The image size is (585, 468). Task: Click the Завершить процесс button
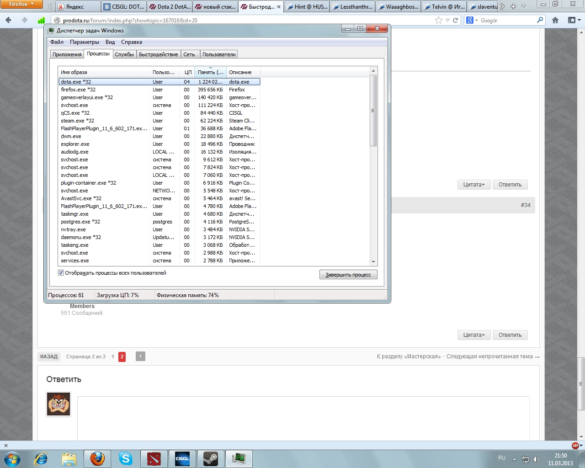[x=348, y=275]
